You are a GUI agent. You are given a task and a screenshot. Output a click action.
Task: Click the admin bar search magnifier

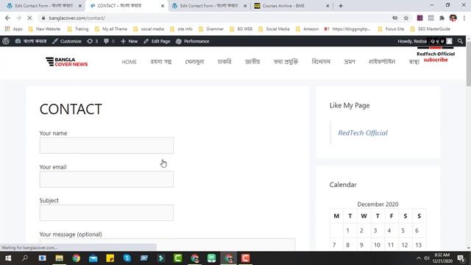[x=460, y=41]
